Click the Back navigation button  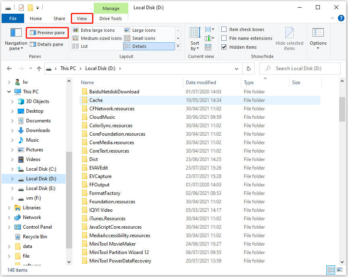pyautogui.click(x=9, y=68)
